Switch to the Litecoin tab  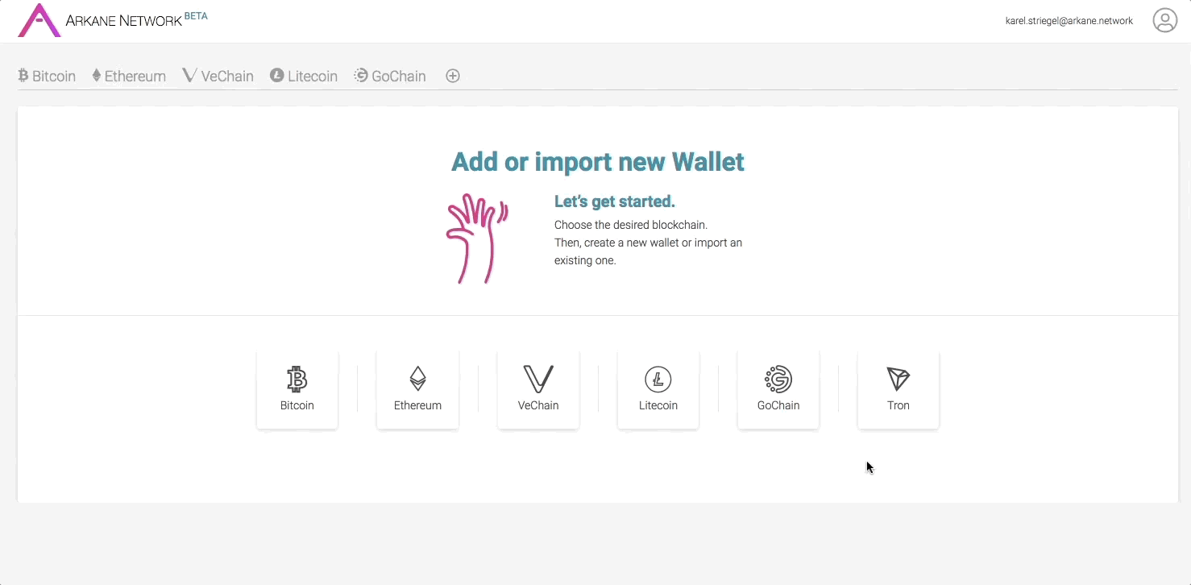tap(304, 76)
